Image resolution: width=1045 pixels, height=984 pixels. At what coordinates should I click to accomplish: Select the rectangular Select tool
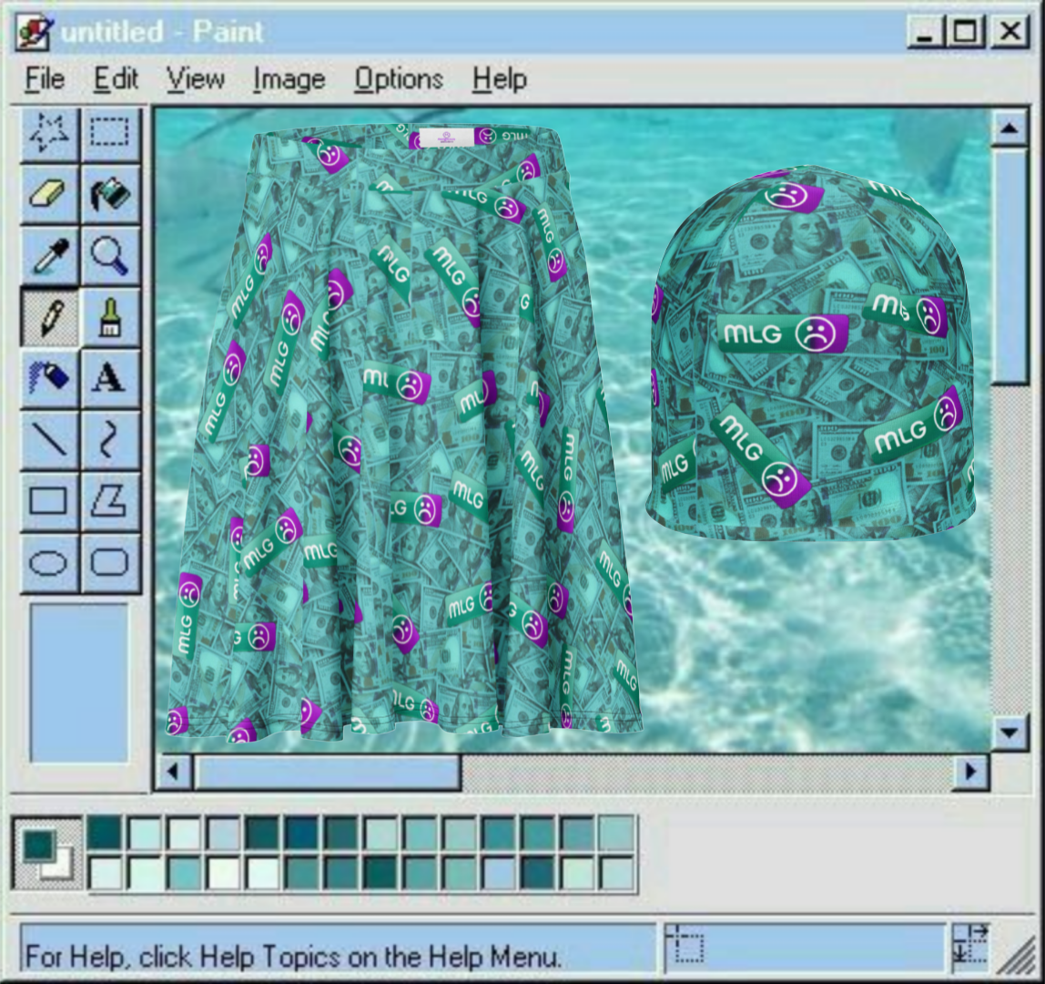tap(110, 134)
